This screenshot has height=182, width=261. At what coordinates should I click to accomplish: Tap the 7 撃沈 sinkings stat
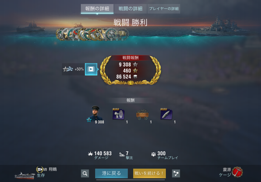coord(126,155)
